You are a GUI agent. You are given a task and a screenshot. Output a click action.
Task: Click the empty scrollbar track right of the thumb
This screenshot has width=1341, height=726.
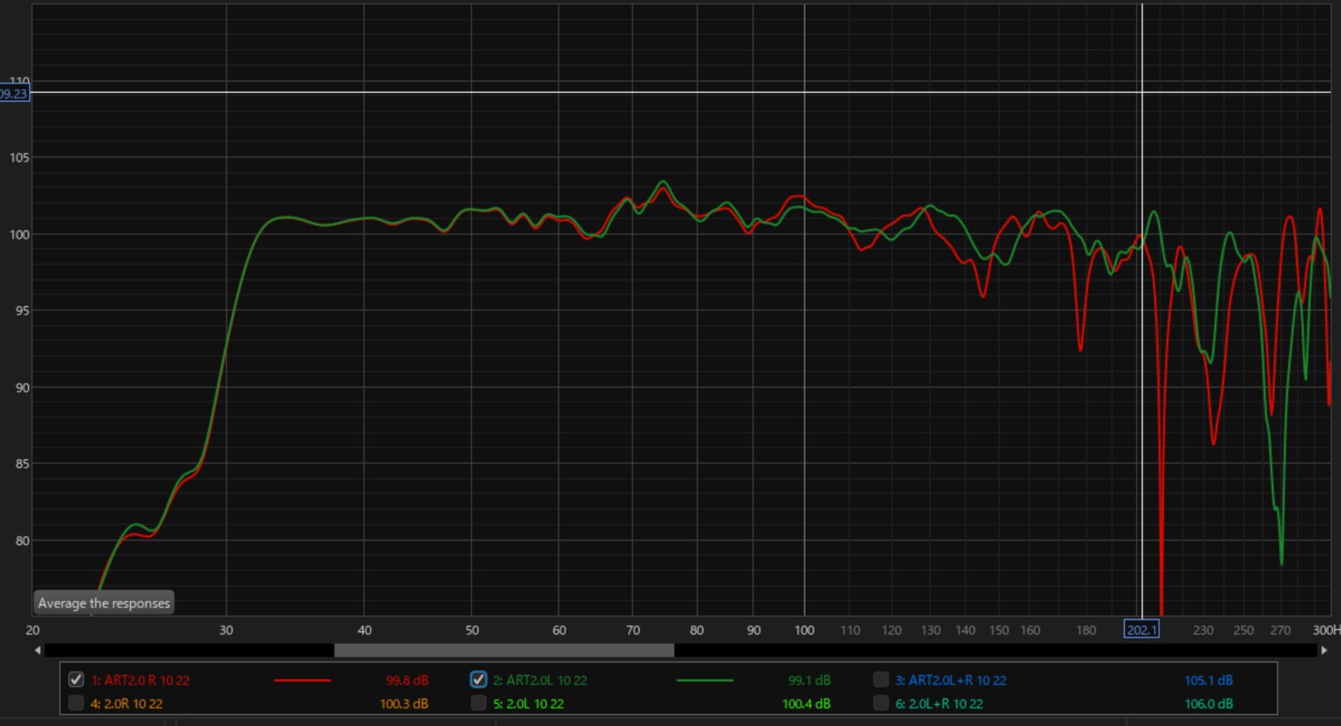pyautogui.click(x=978, y=651)
